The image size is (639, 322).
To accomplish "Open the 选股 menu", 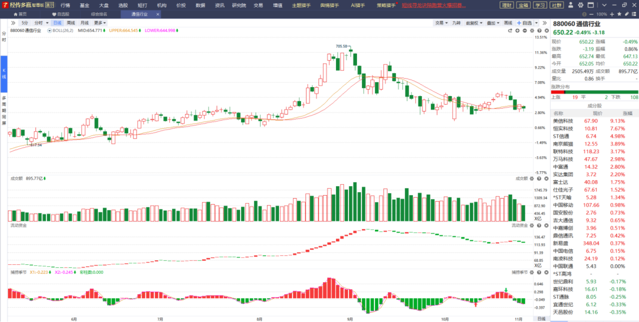I will tap(123, 5).
